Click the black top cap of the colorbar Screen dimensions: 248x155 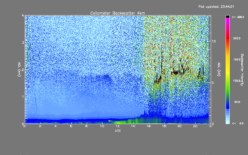click(228, 16)
